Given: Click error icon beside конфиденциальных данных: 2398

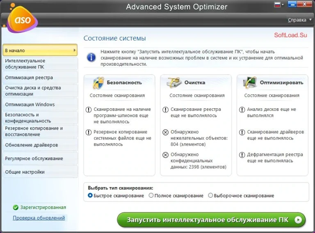Looking at the screenshot, I should (x=165, y=155).
